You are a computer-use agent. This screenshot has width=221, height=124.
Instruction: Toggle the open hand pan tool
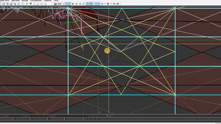coord(91,4)
